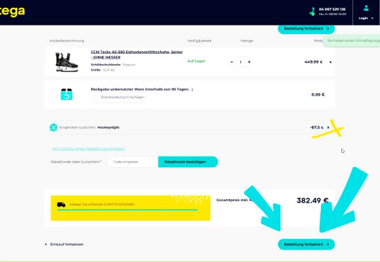Click the delivery truck icon in free shipping banner
This screenshot has width=380, height=262.
61,204
